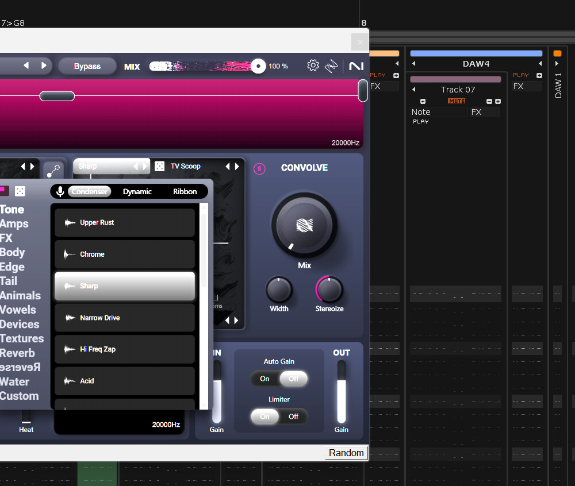
Task: Click the Native Instruments logo
Action: coord(356,66)
